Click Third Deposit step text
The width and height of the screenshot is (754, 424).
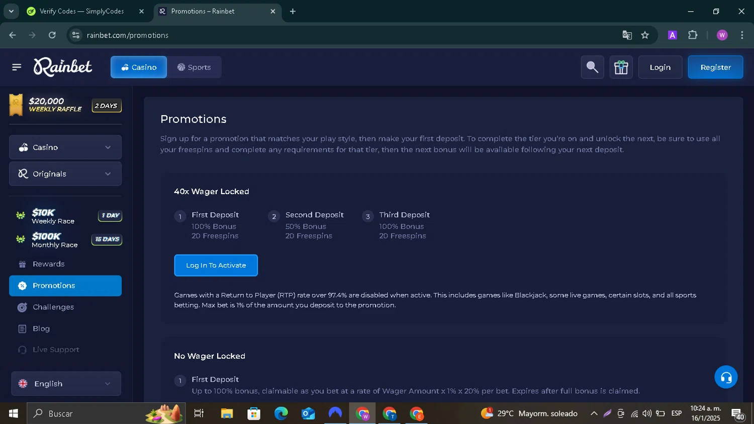click(404, 215)
